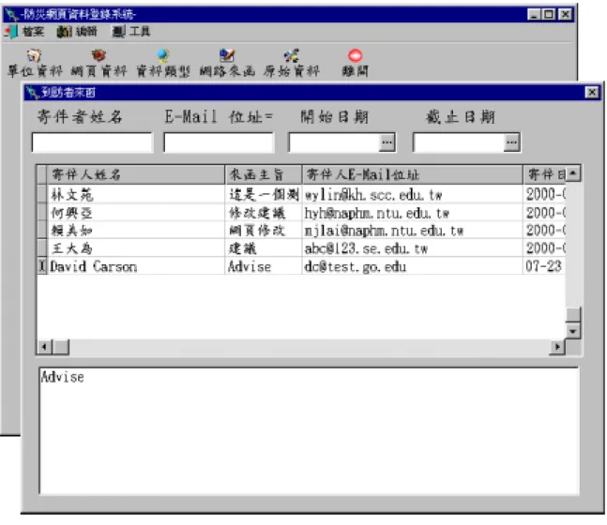Open the 原始資料 toolbar icon
Image resolution: width=607 pixels, height=525 pixels.
coord(291,55)
